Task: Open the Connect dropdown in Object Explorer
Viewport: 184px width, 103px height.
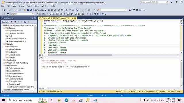Action: [x=6, y=22]
